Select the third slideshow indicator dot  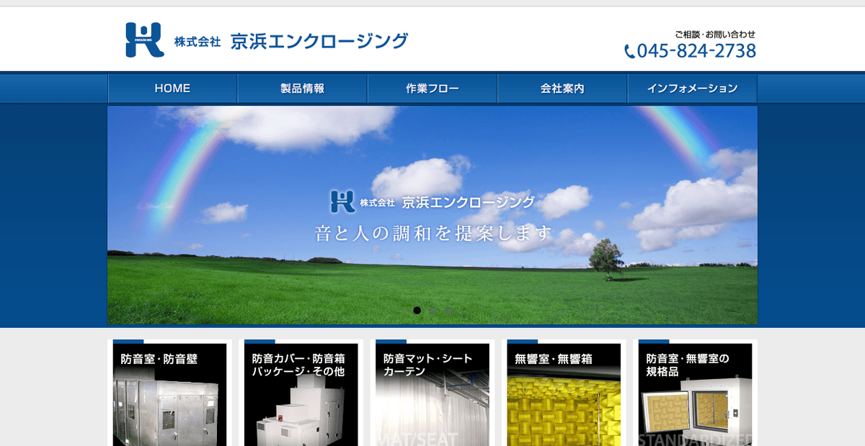450,311
